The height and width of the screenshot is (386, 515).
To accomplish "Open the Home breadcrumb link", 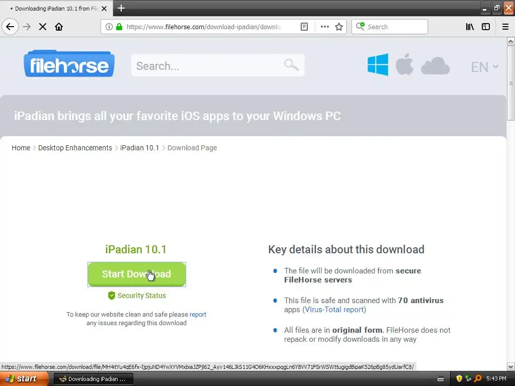I will coord(21,148).
